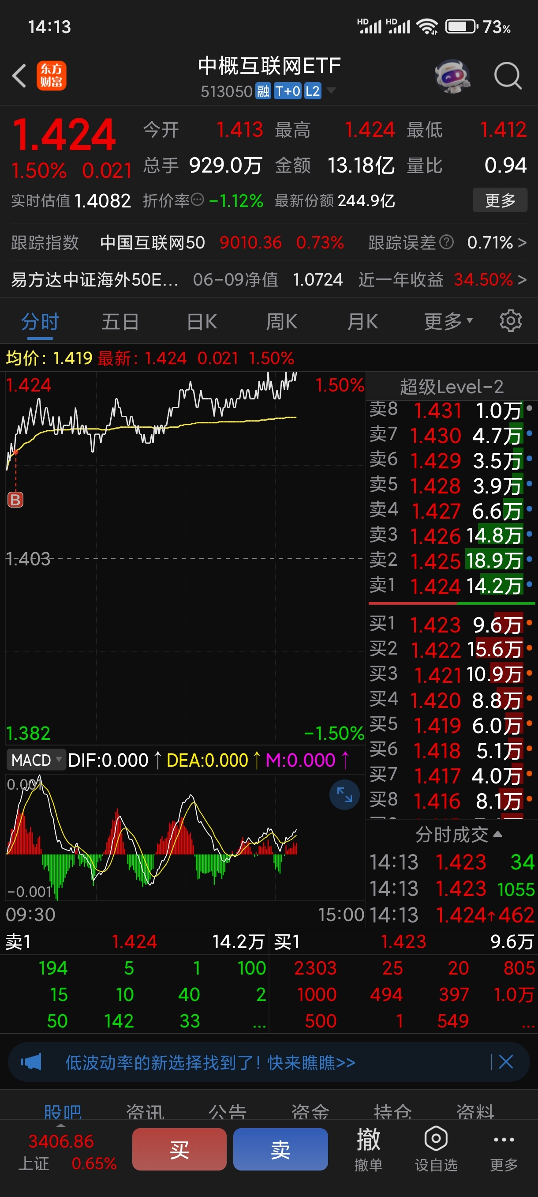Open the 资料 bottom tab
Screen dimensions: 538x1197
pos(475,1112)
